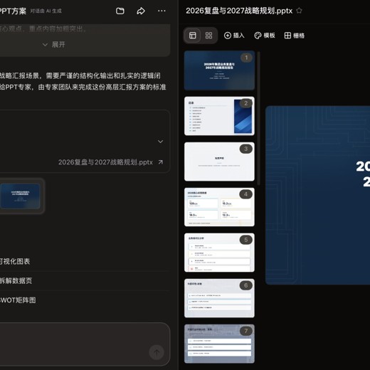Click the send arrow button
370x370 pixels.
coord(157,353)
